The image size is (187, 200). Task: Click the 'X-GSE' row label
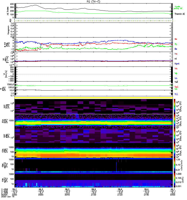click(x=4, y=189)
